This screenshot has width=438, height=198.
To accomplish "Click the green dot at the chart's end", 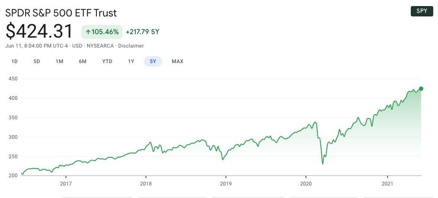I will [x=421, y=89].
